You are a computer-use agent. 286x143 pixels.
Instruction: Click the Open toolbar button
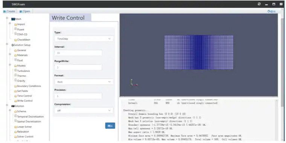[x=24, y=11]
